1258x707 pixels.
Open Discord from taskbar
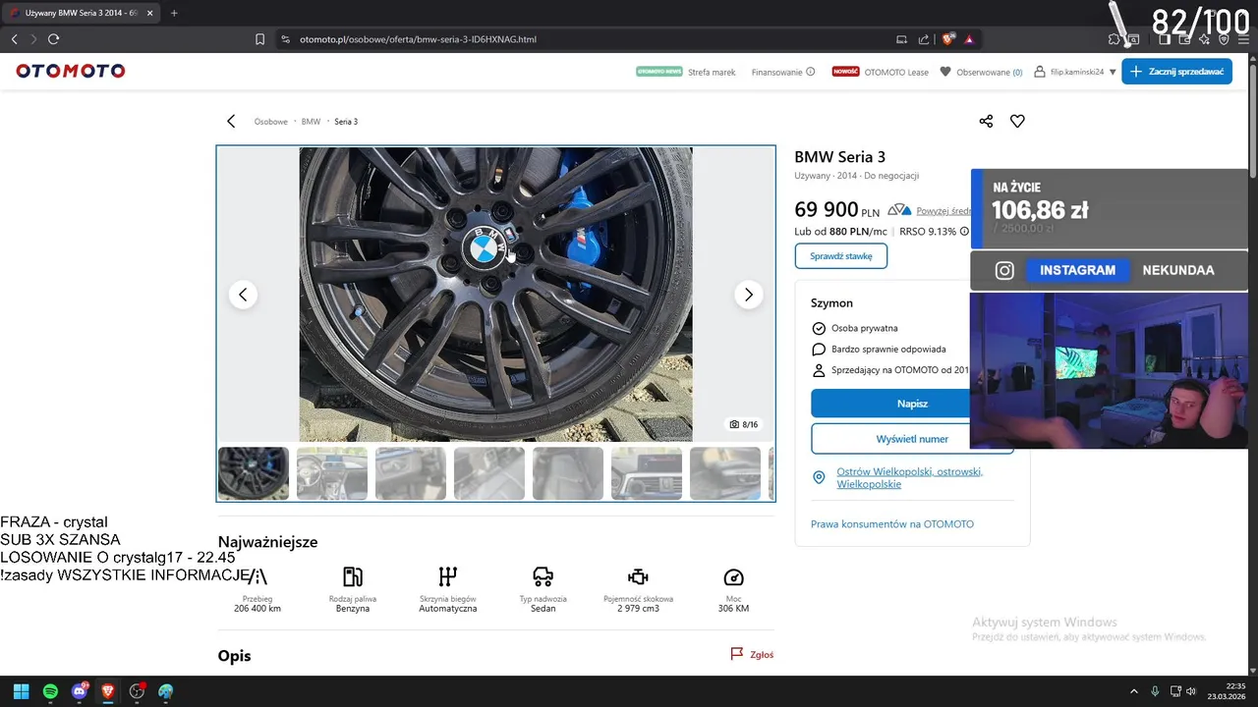(80, 691)
